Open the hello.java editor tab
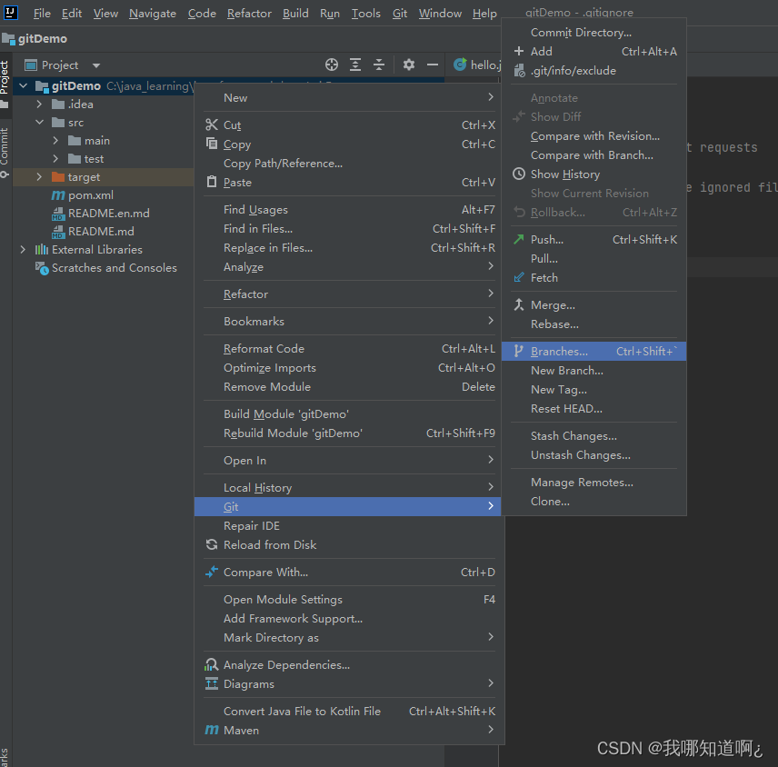The image size is (778, 767). [475, 65]
